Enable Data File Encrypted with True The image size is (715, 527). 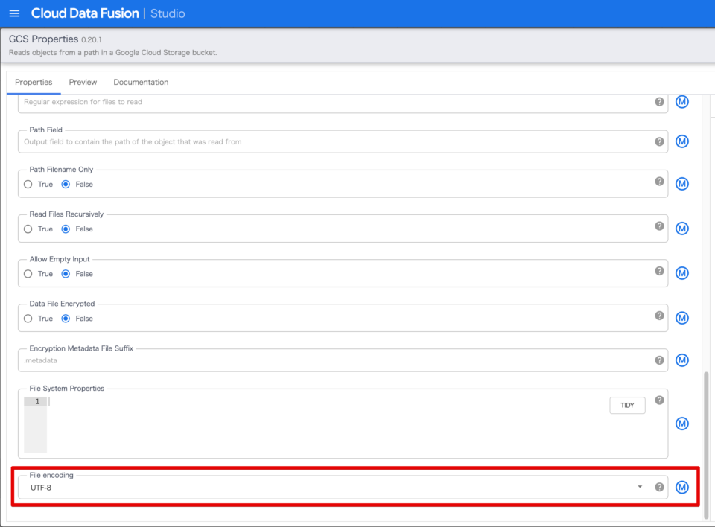[26, 318]
